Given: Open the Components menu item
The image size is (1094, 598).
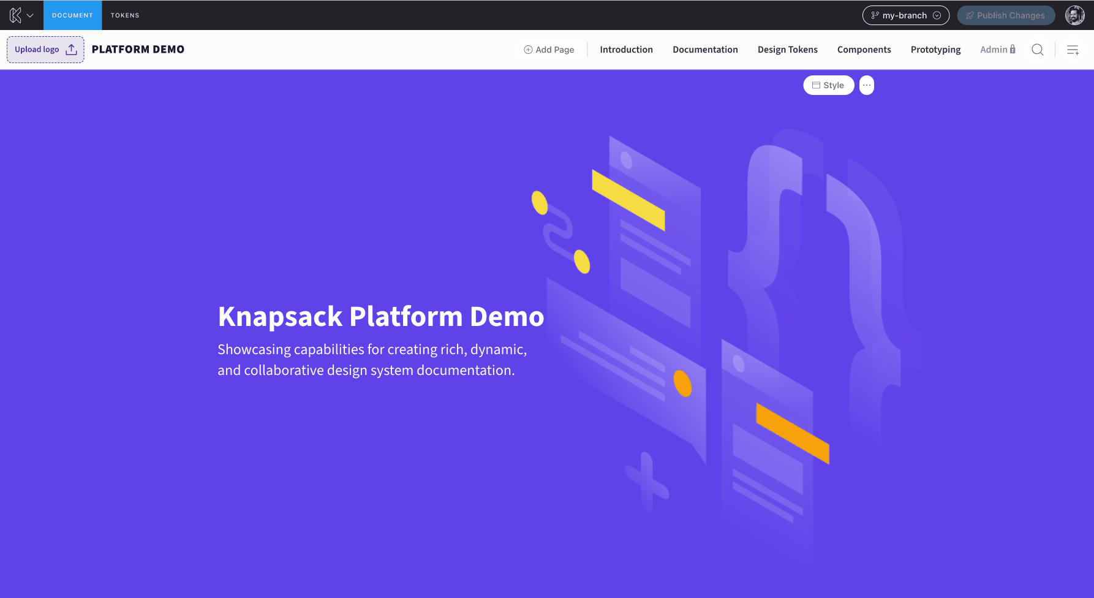Looking at the screenshot, I should [864, 49].
